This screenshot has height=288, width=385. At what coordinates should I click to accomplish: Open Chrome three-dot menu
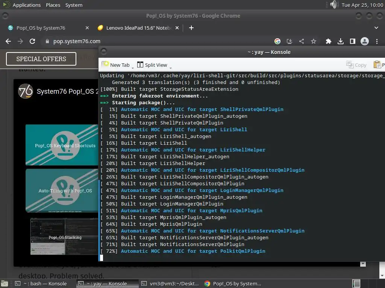pos(377,41)
